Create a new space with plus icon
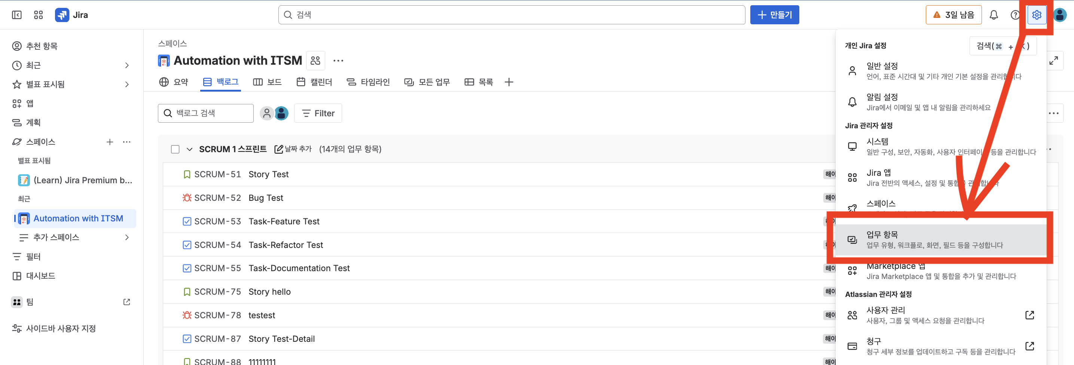This screenshot has width=1074, height=365. click(x=110, y=142)
